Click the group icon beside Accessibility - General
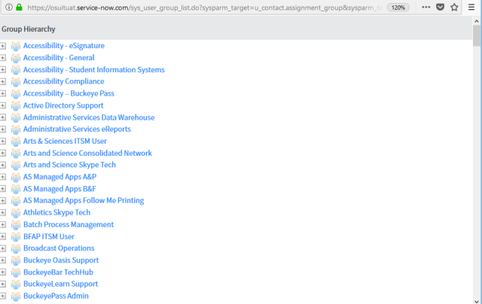Viewport: 482px width, 304px height. pyautogui.click(x=16, y=58)
